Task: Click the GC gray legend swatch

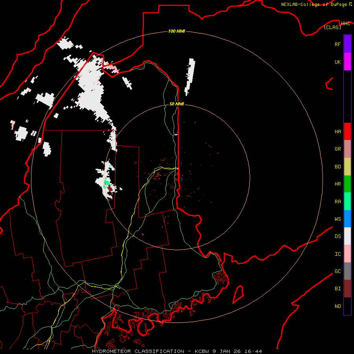Action: click(x=347, y=271)
